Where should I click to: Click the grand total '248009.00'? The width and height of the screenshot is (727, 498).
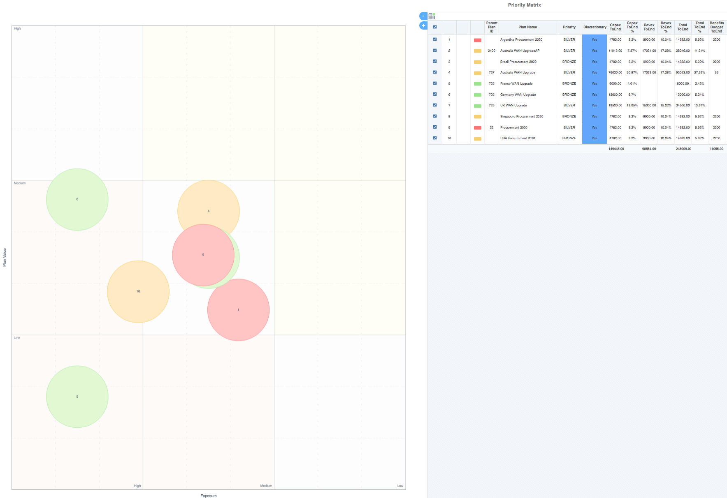coord(684,149)
